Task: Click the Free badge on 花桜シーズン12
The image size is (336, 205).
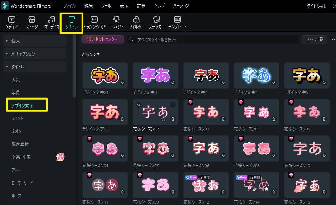Action: (x=191, y=177)
